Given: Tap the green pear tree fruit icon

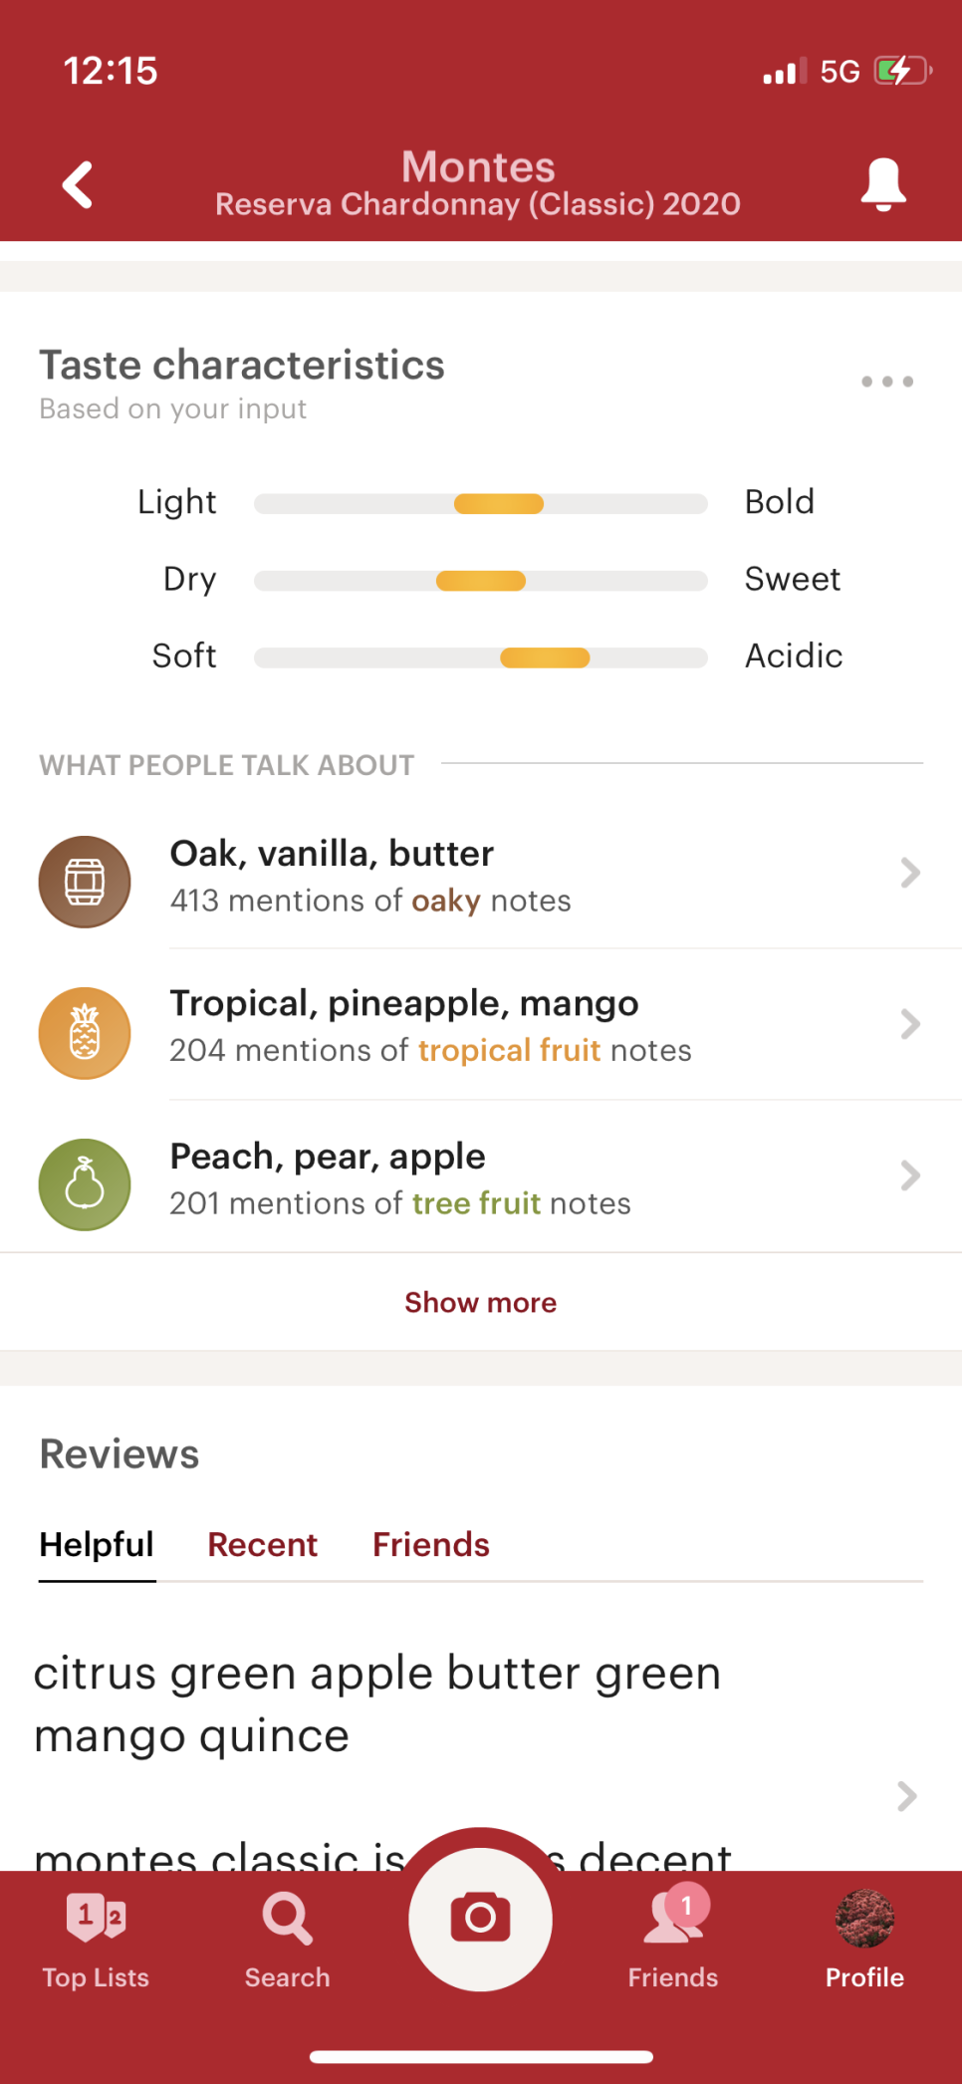Looking at the screenshot, I should pyautogui.click(x=85, y=1184).
